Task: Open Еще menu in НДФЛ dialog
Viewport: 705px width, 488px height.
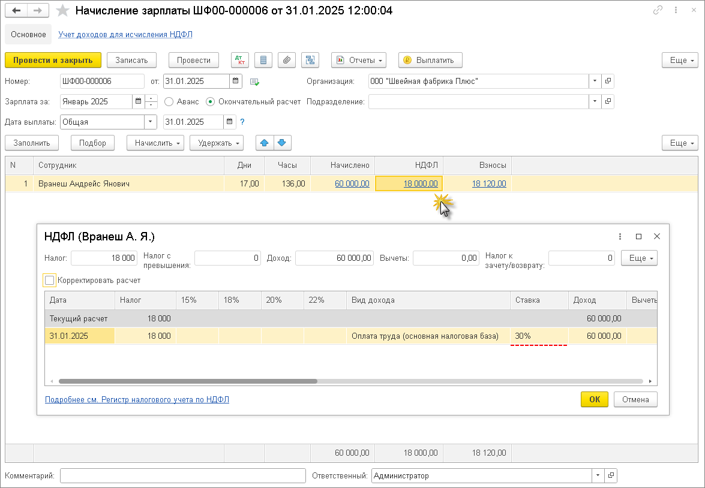Action: click(639, 258)
